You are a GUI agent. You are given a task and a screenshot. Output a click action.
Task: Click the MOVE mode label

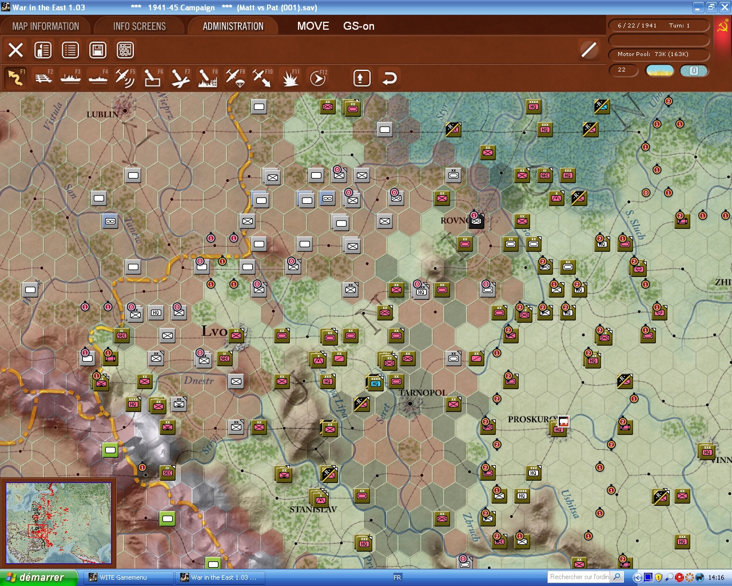click(313, 26)
